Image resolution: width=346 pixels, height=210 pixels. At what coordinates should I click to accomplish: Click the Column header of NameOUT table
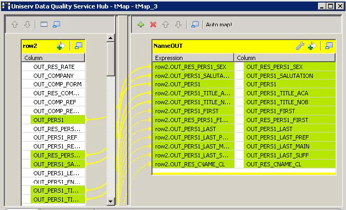click(285, 58)
